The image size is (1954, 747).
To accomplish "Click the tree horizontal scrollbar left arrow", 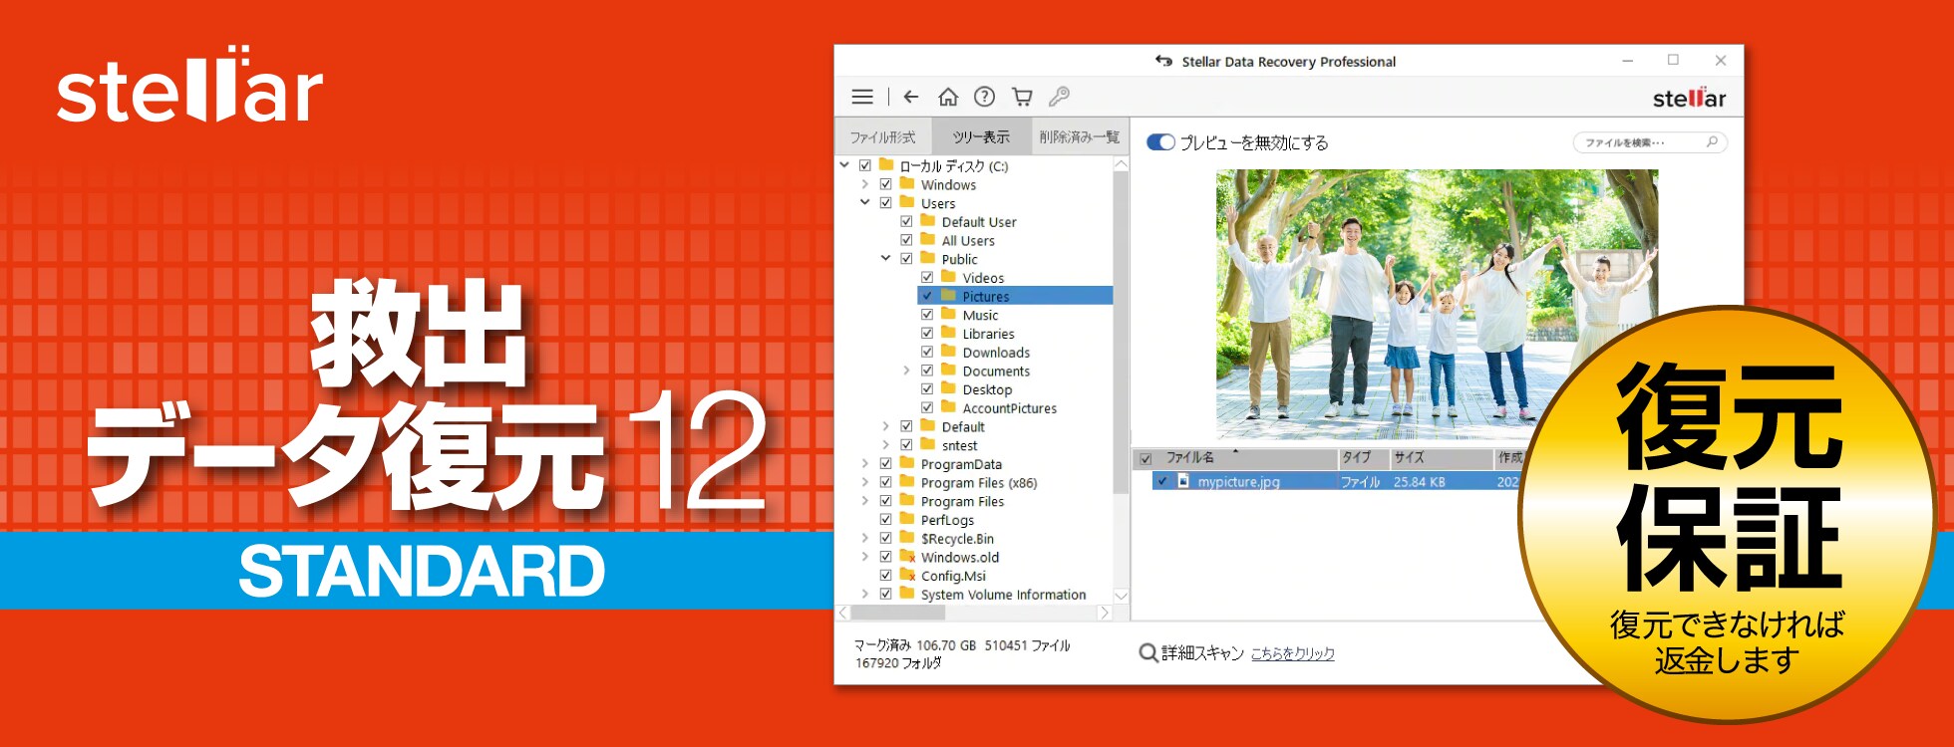I will point(843,613).
